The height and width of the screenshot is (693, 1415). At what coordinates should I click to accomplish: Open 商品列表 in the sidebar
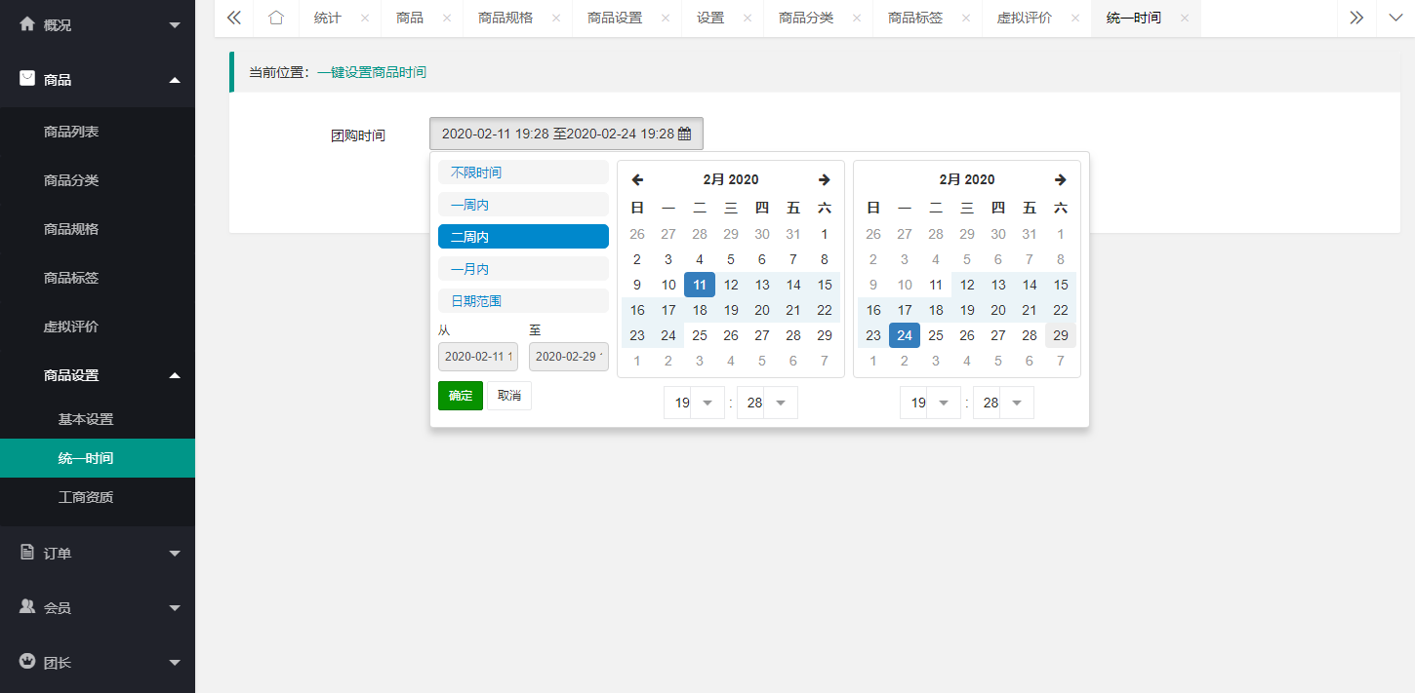98,132
